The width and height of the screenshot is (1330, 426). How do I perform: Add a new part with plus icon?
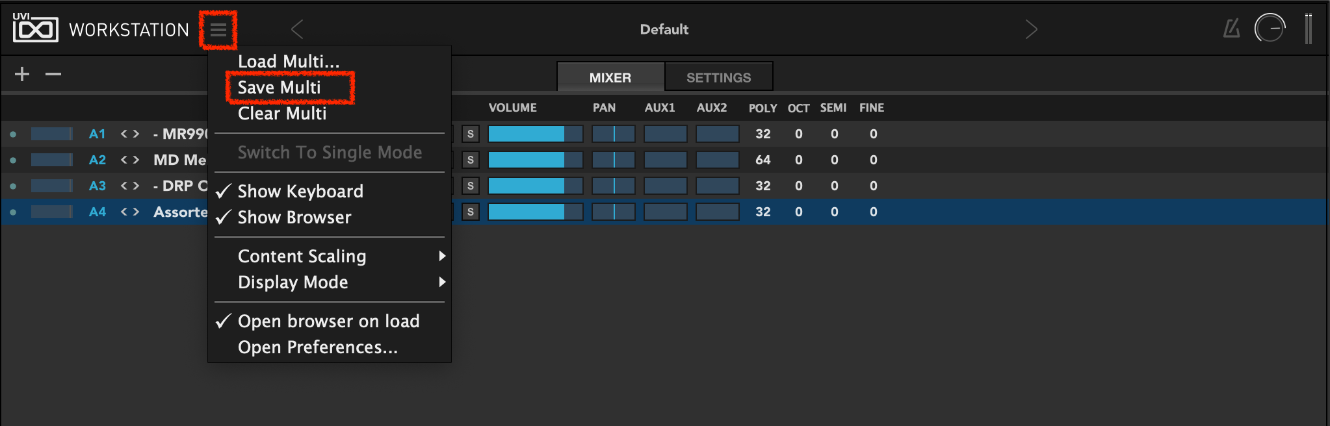[x=22, y=74]
